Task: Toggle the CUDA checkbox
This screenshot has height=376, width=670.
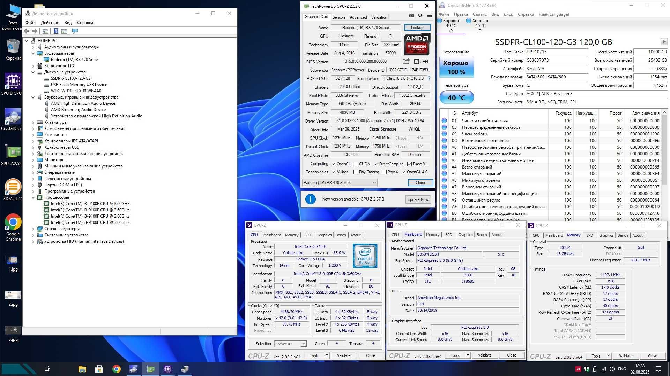Action: (x=356, y=164)
